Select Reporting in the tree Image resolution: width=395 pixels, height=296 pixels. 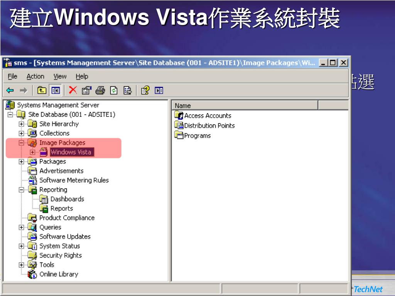point(53,190)
